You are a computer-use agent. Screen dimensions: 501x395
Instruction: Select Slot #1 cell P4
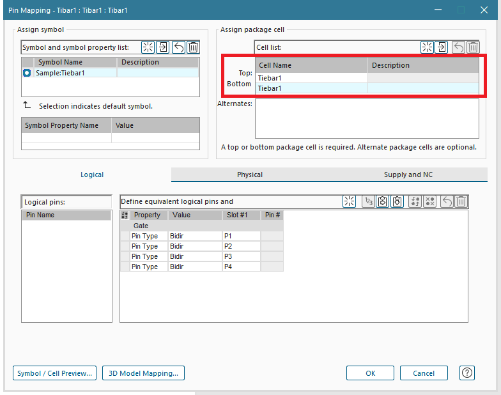pos(242,267)
